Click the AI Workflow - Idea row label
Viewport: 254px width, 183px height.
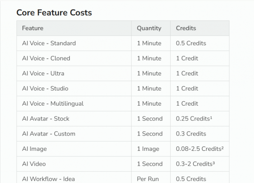tap(49, 179)
